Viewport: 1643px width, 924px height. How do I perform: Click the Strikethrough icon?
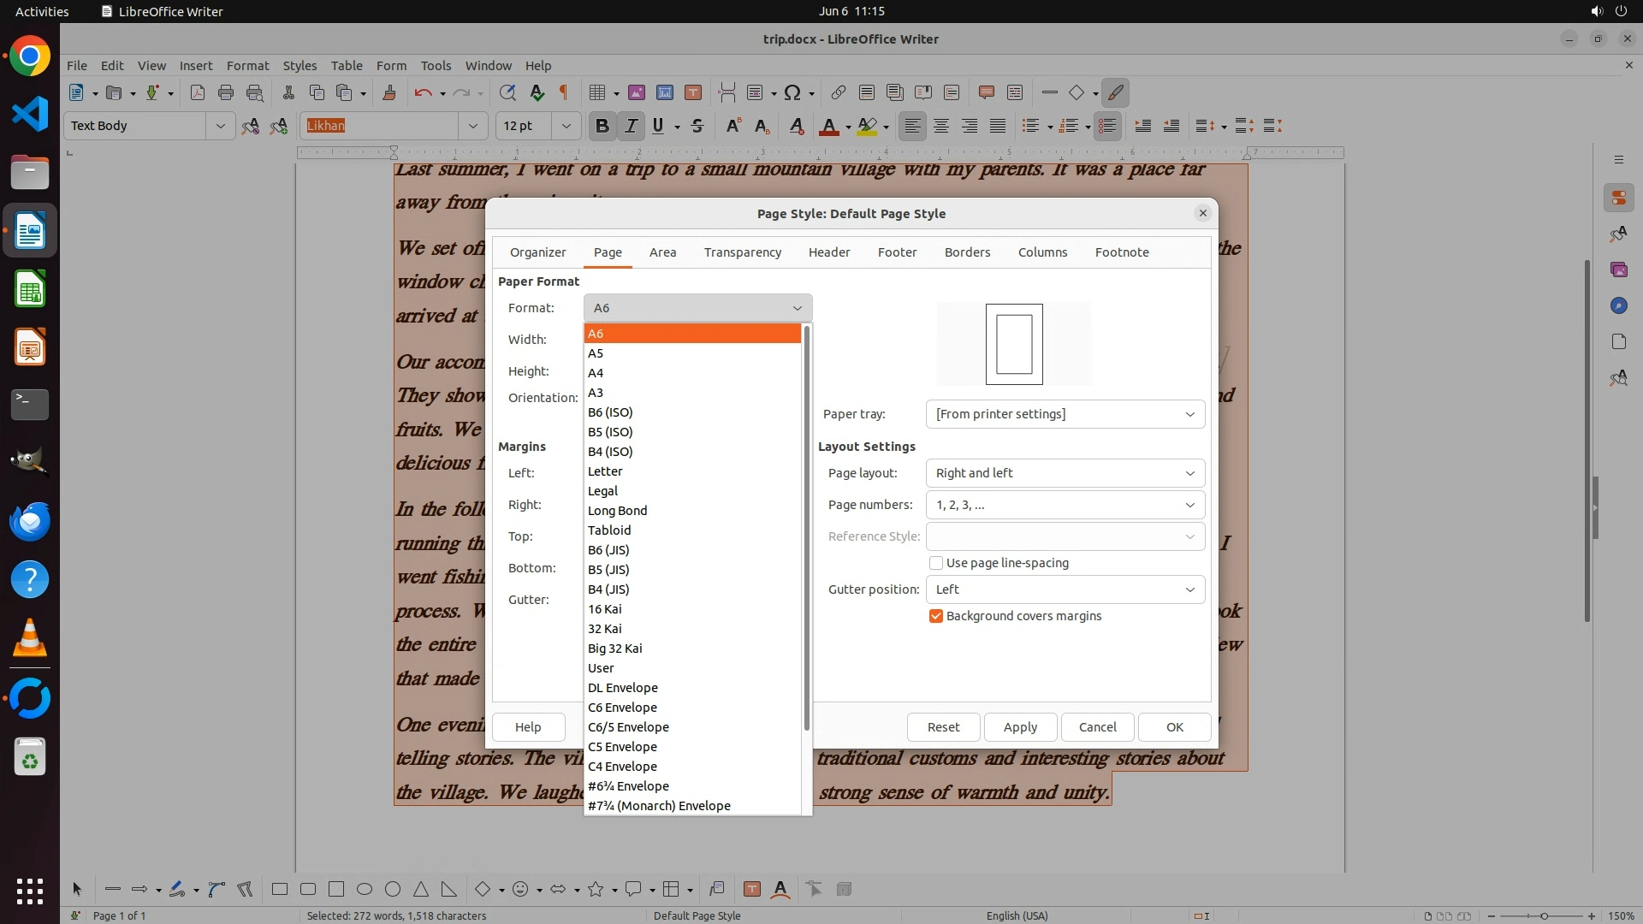point(697,126)
